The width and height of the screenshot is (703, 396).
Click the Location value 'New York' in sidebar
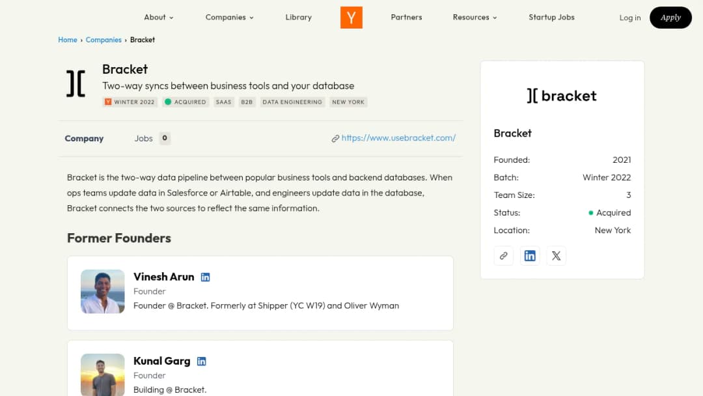[x=613, y=231]
